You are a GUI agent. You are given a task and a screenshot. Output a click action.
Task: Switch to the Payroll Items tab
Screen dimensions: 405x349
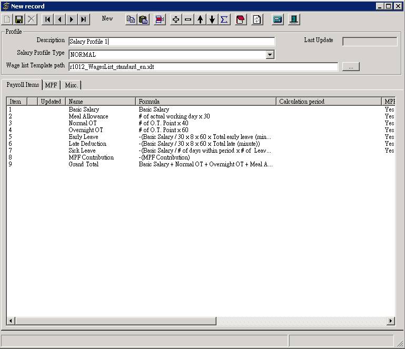(x=23, y=85)
